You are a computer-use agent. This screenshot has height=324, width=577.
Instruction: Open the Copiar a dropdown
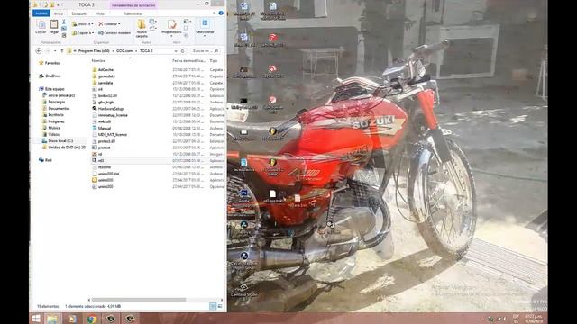click(83, 33)
